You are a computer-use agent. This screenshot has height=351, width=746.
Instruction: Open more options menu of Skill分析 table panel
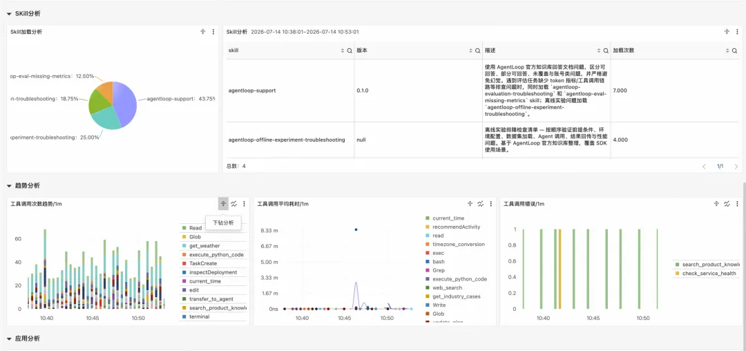point(737,32)
